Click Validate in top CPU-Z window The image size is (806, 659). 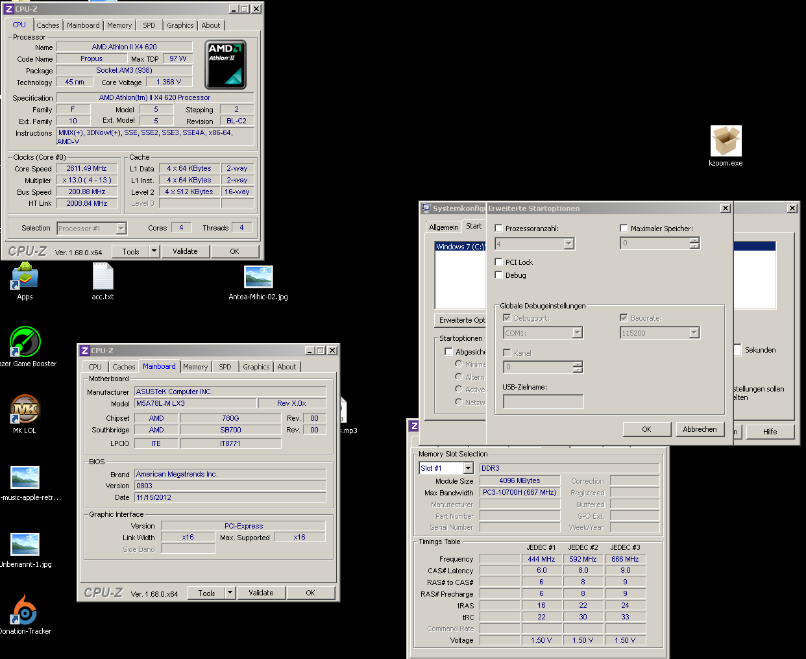click(185, 251)
